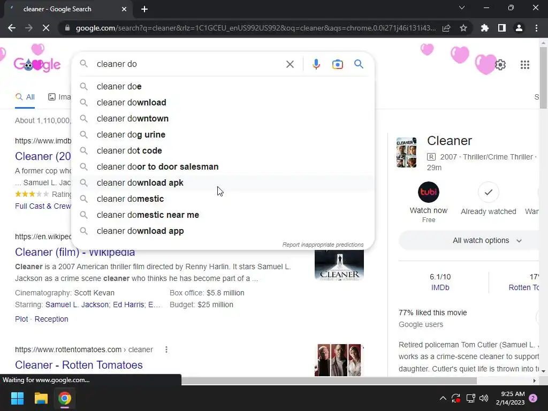Click the Google Valentine's doodle logo
The height and width of the screenshot is (411, 548).
coord(37,64)
